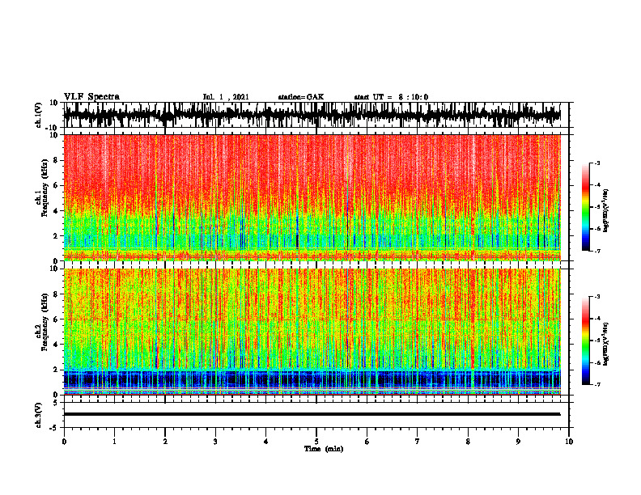Click the Time (min) axis label
This screenshot has height=495, width=641.
[324, 449]
